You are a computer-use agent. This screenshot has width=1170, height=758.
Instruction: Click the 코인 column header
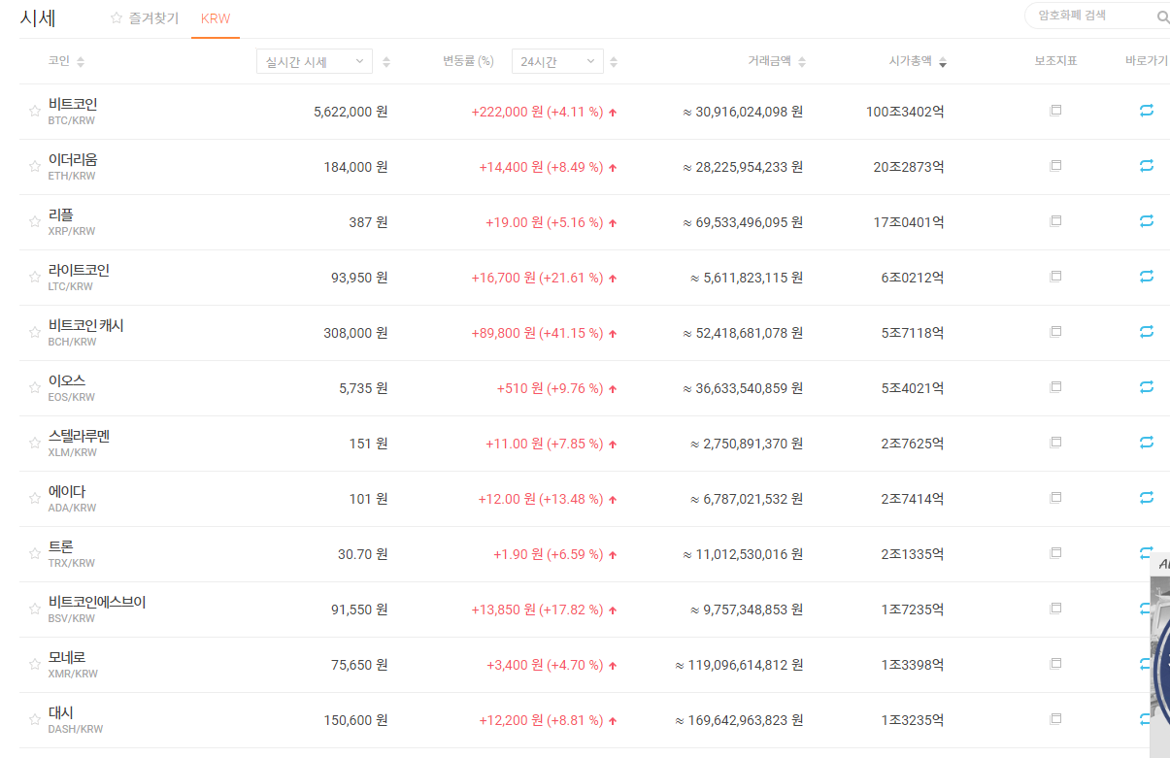click(59, 61)
